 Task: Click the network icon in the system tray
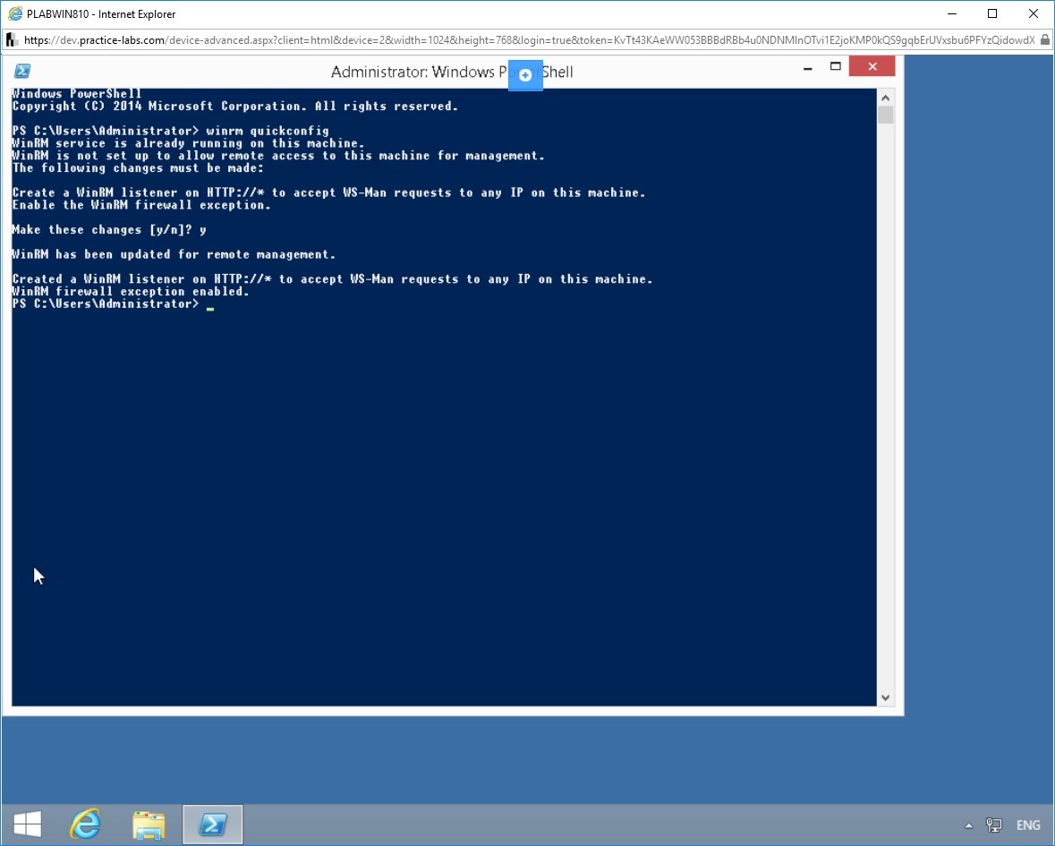click(x=994, y=825)
